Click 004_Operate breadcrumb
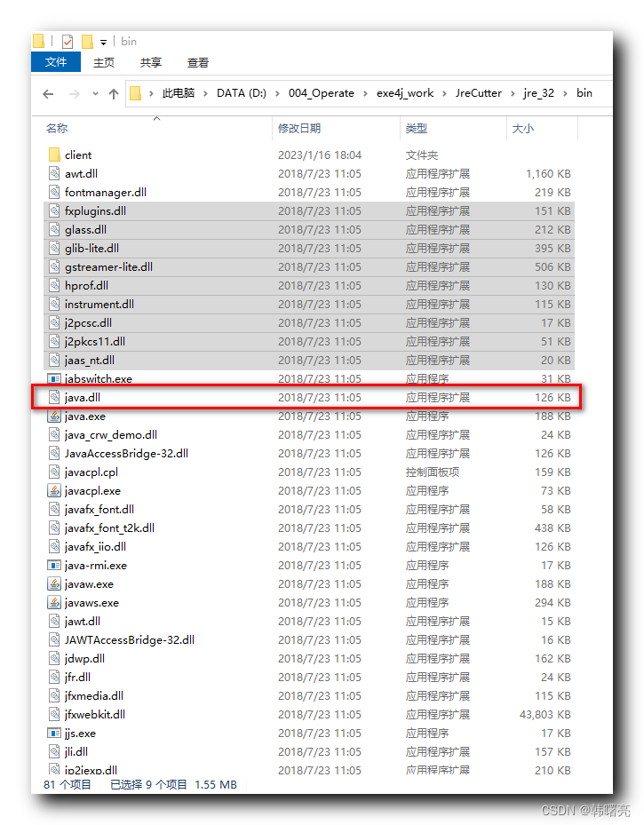 (321, 93)
